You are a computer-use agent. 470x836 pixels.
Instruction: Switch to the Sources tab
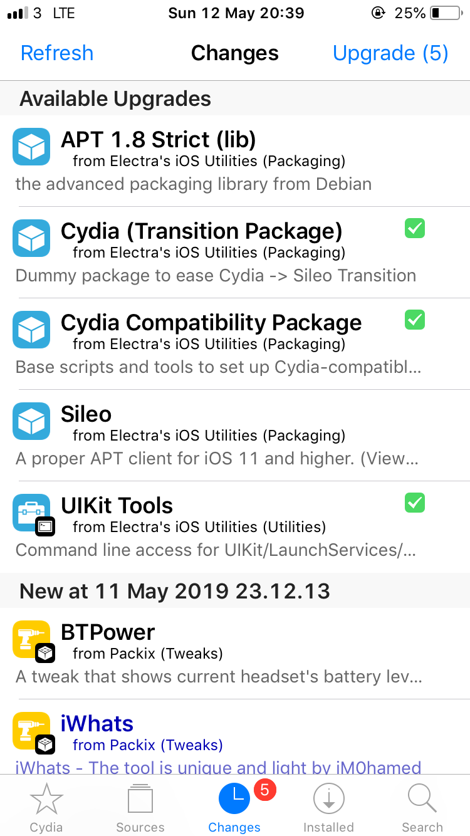click(140, 807)
